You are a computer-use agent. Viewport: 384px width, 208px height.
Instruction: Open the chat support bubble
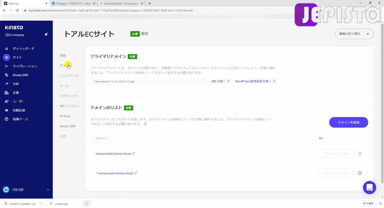[369, 188]
